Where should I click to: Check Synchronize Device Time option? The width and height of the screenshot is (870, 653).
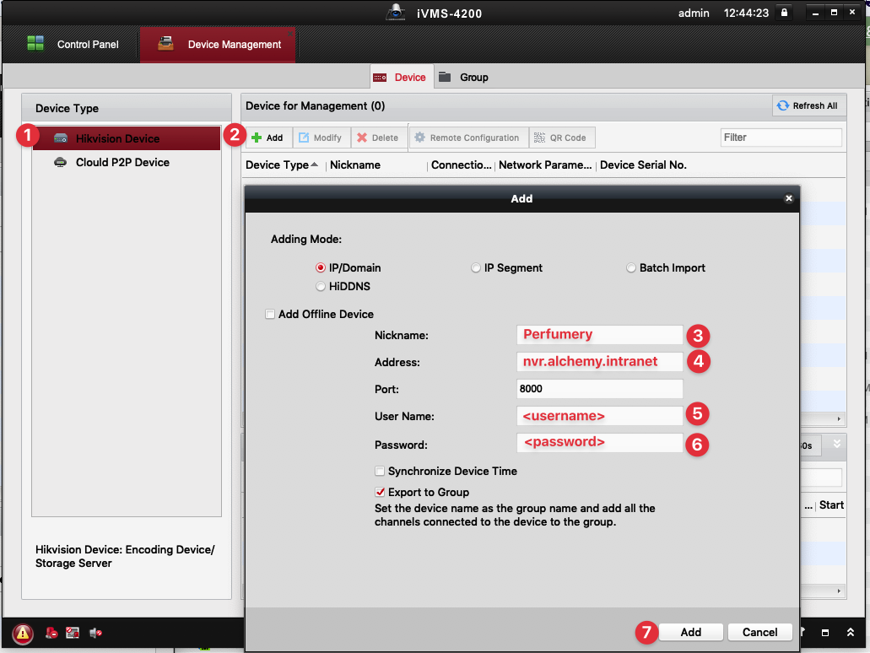click(380, 472)
